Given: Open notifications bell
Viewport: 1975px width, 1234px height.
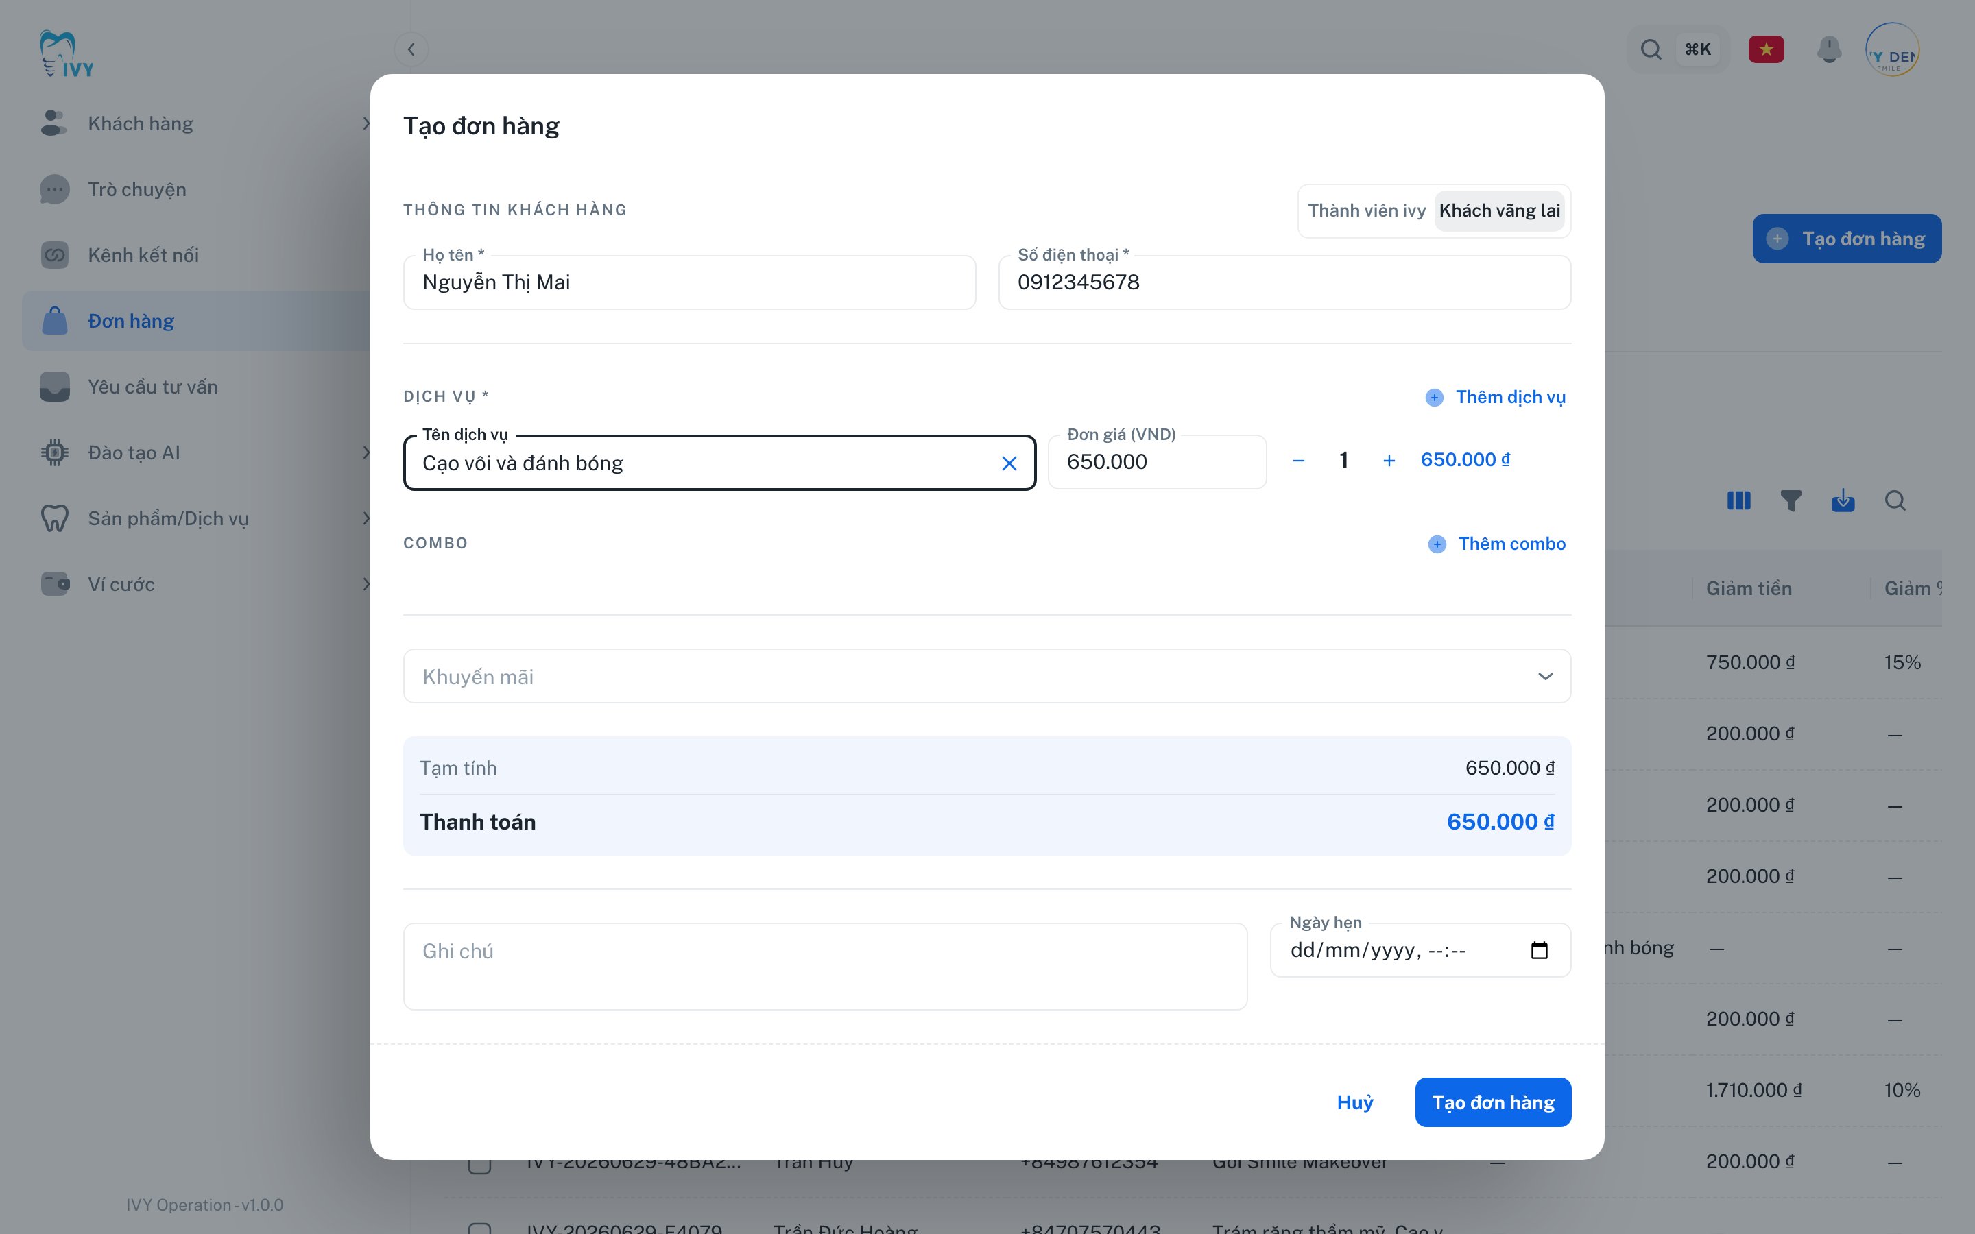Looking at the screenshot, I should (1829, 50).
